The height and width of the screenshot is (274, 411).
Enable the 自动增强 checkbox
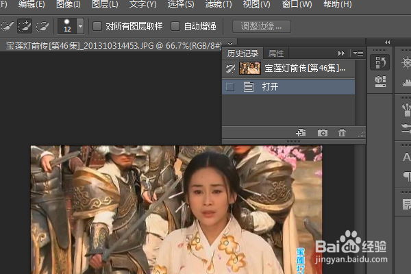click(175, 26)
